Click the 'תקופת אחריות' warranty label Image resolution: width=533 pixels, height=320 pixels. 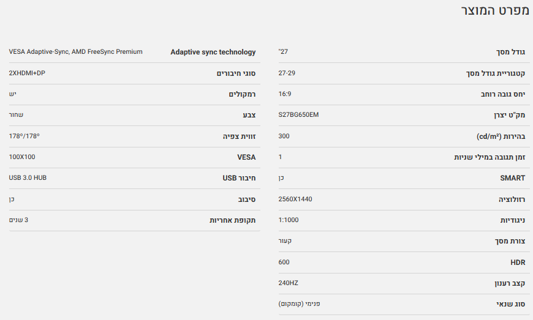(233, 220)
